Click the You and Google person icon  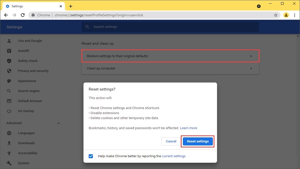click(x=9, y=41)
